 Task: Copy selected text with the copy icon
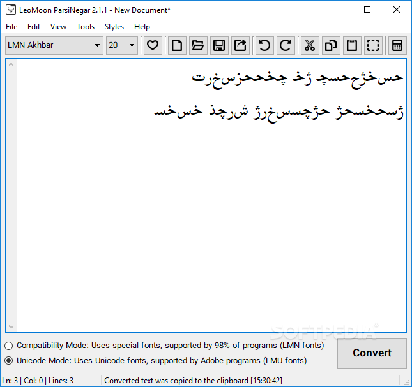click(x=331, y=45)
